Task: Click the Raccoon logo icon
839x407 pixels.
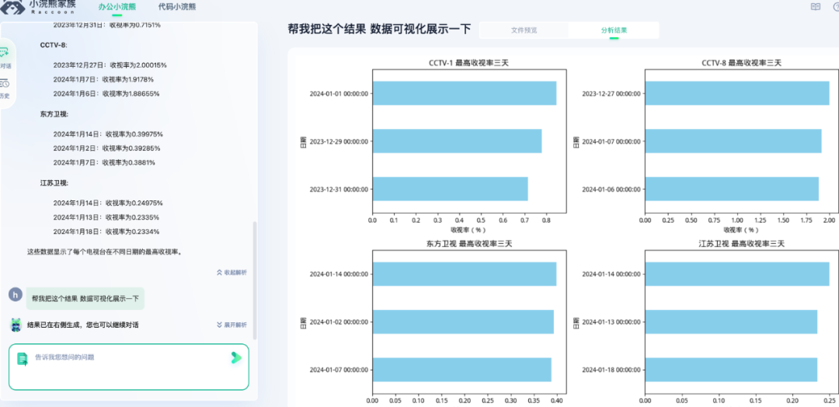Action: [13, 6]
